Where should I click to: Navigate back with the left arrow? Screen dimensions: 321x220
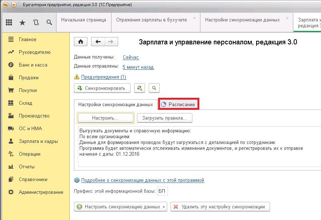pos(98,42)
